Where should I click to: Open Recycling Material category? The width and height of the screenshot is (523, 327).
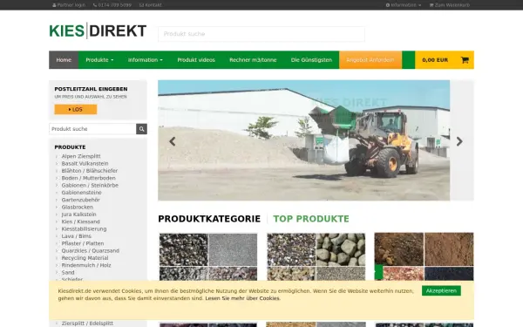tap(85, 258)
